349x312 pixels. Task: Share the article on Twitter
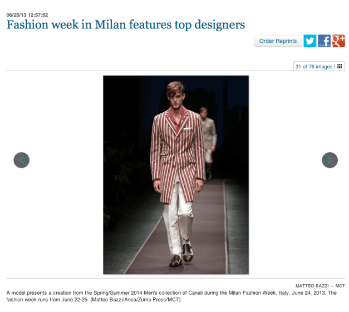[x=309, y=41]
